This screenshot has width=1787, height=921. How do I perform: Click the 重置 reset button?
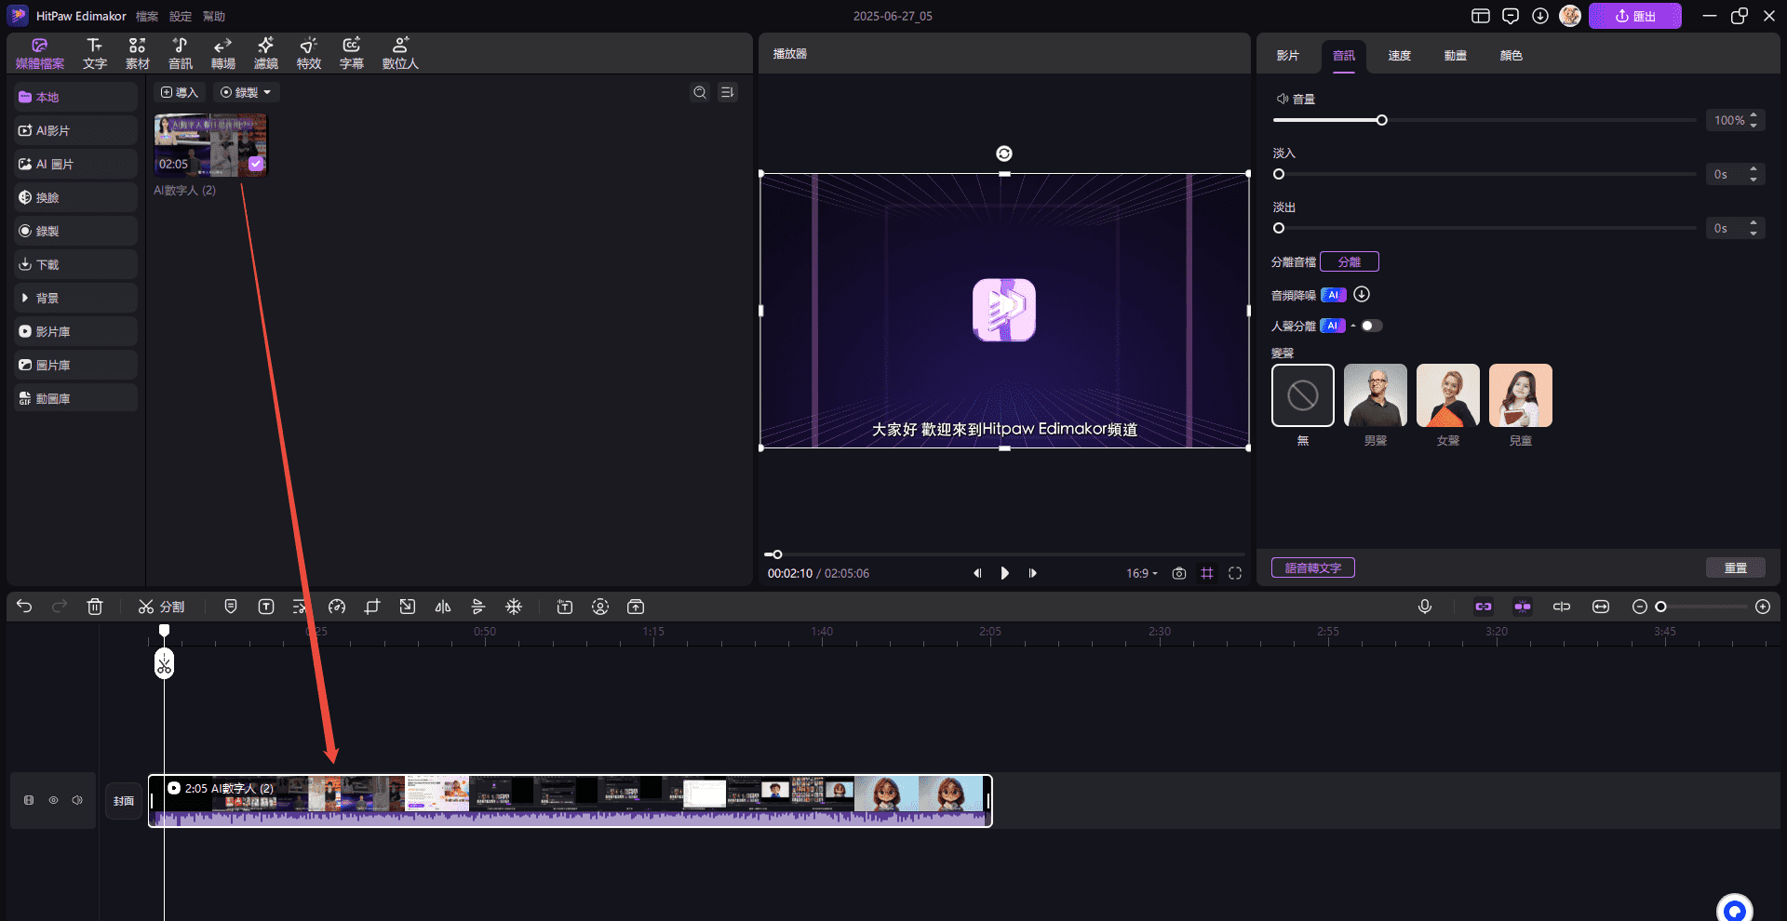(x=1736, y=567)
